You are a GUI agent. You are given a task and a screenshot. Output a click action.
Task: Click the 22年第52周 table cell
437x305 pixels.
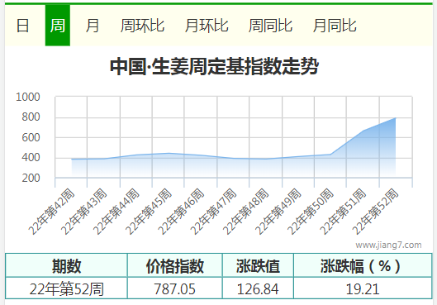click(x=66, y=288)
